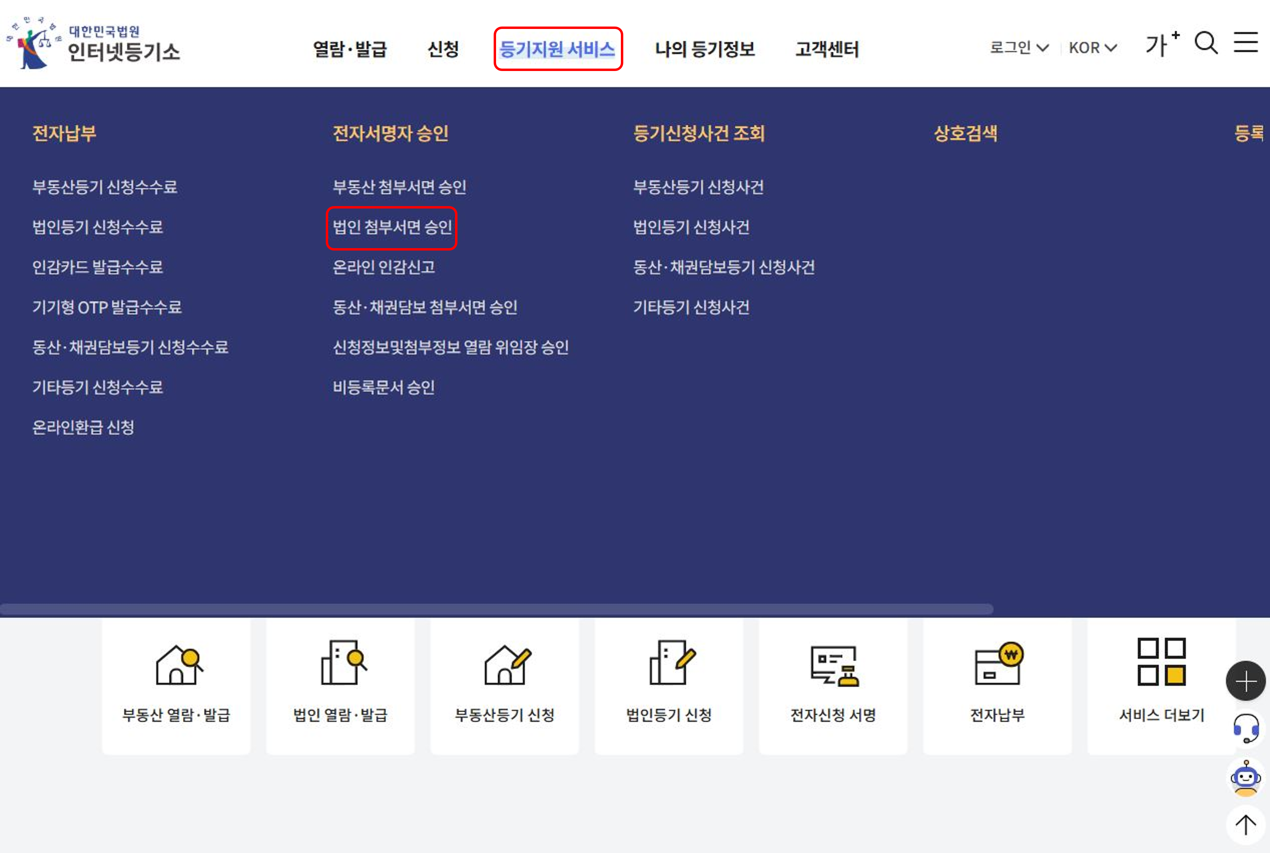
Task: Open the chatbot robot icon
Action: tap(1246, 778)
